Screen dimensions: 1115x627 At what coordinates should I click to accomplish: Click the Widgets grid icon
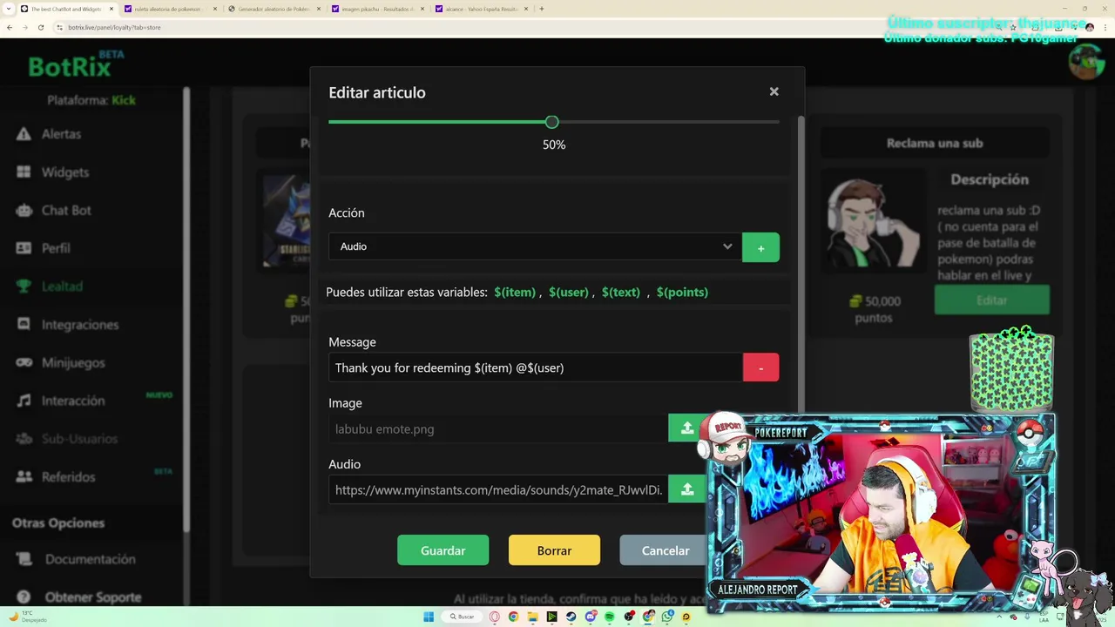point(24,172)
